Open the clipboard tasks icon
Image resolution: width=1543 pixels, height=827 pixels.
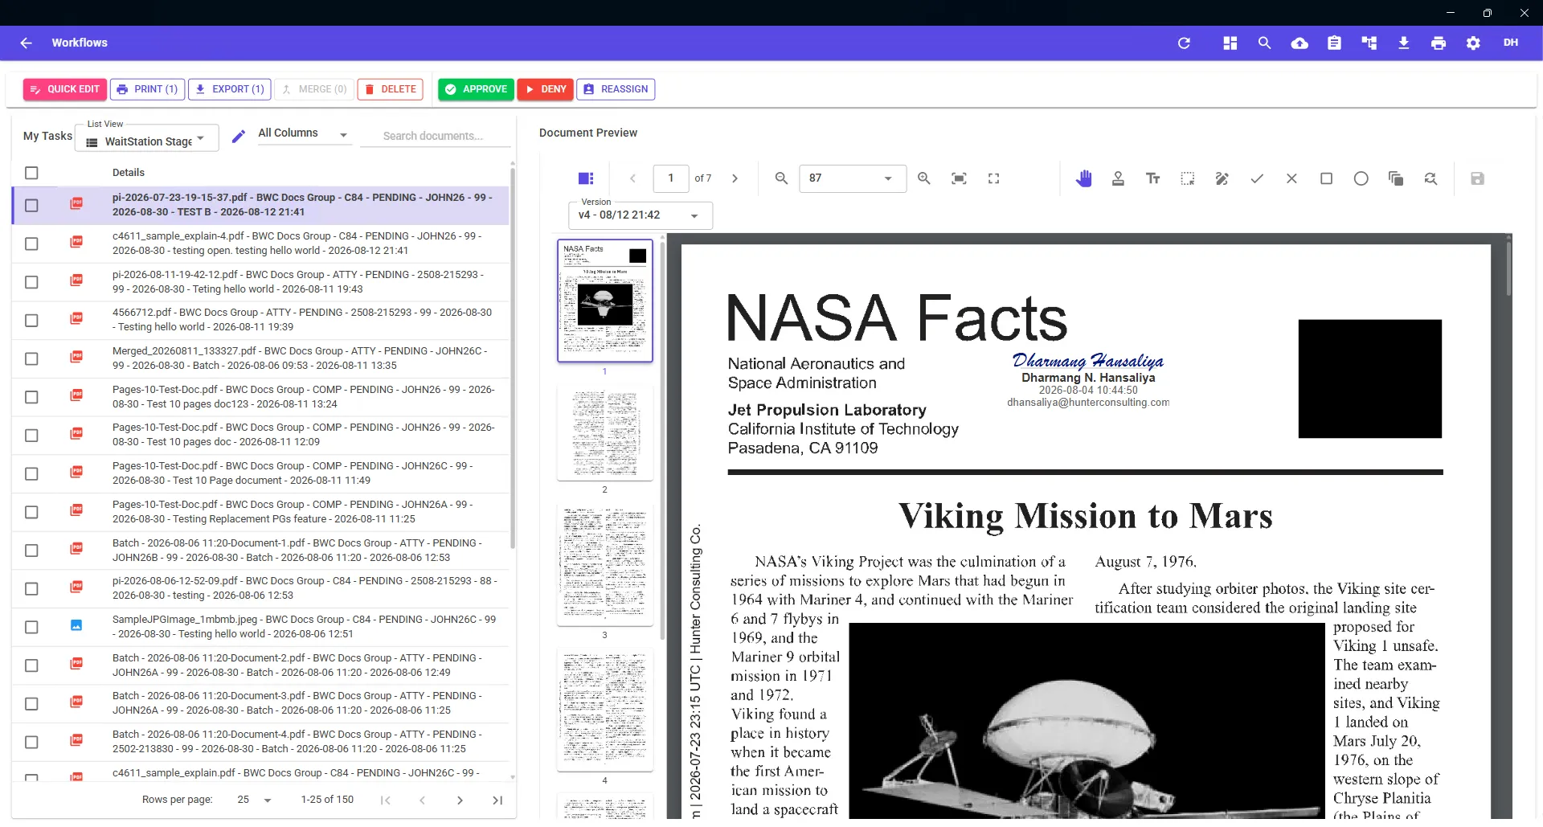[1334, 43]
